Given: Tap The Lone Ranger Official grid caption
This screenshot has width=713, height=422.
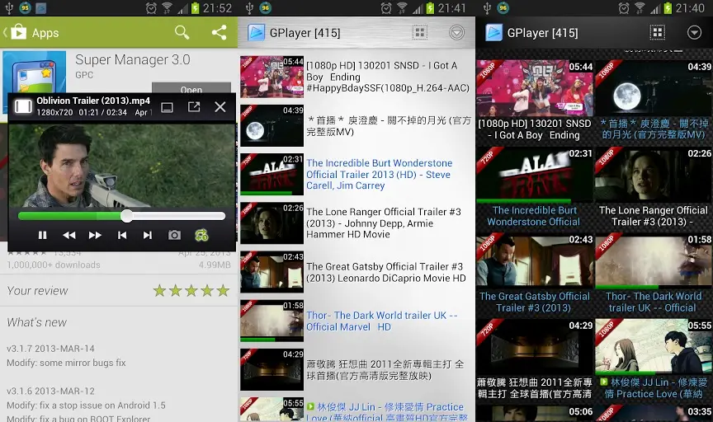Looking at the screenshot, I should pos(654,216).
